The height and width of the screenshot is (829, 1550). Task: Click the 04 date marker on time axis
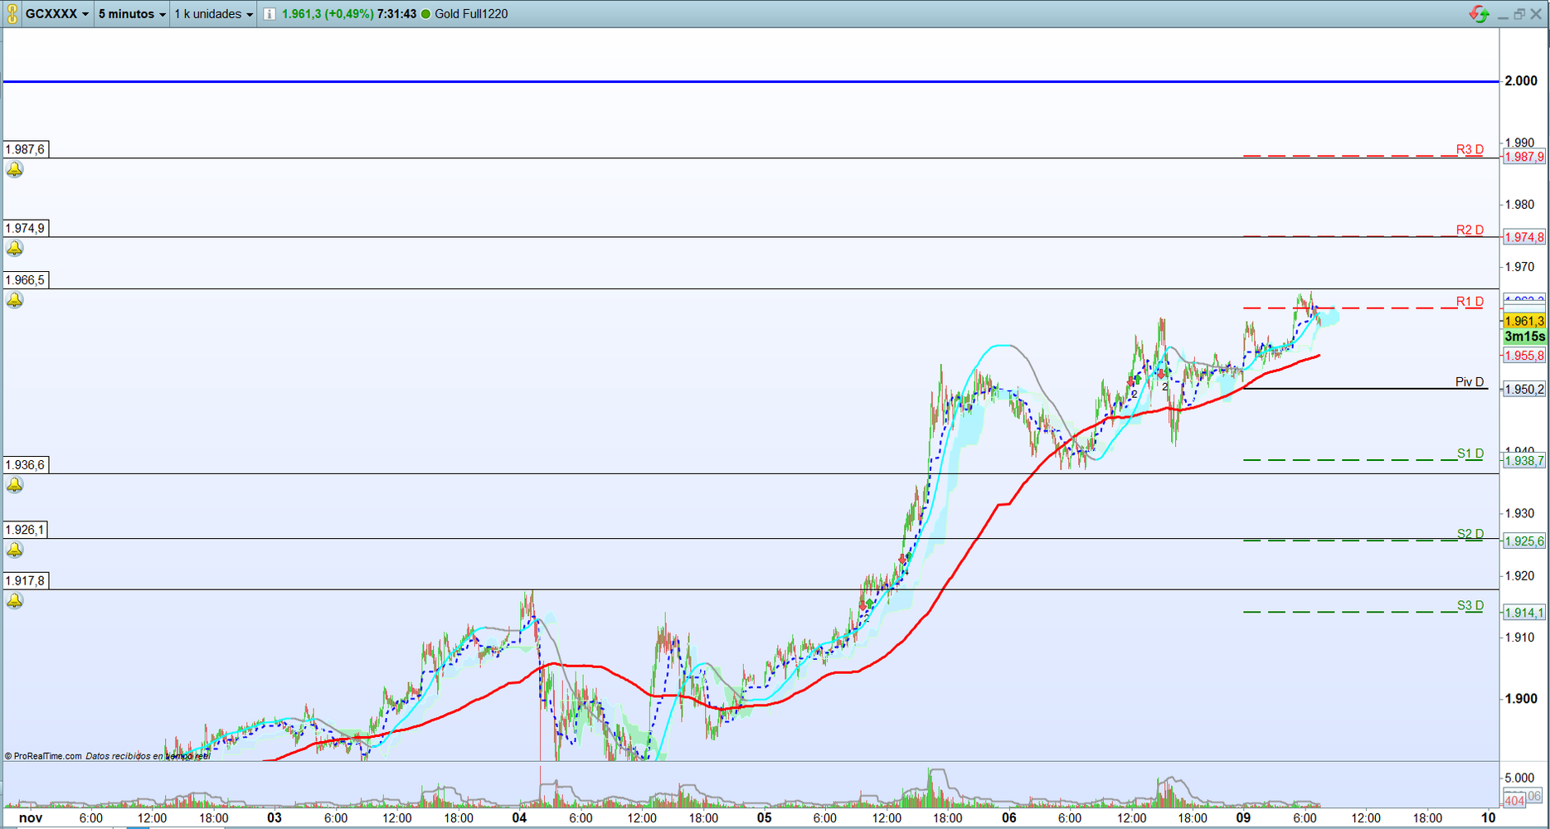point(519,817)
